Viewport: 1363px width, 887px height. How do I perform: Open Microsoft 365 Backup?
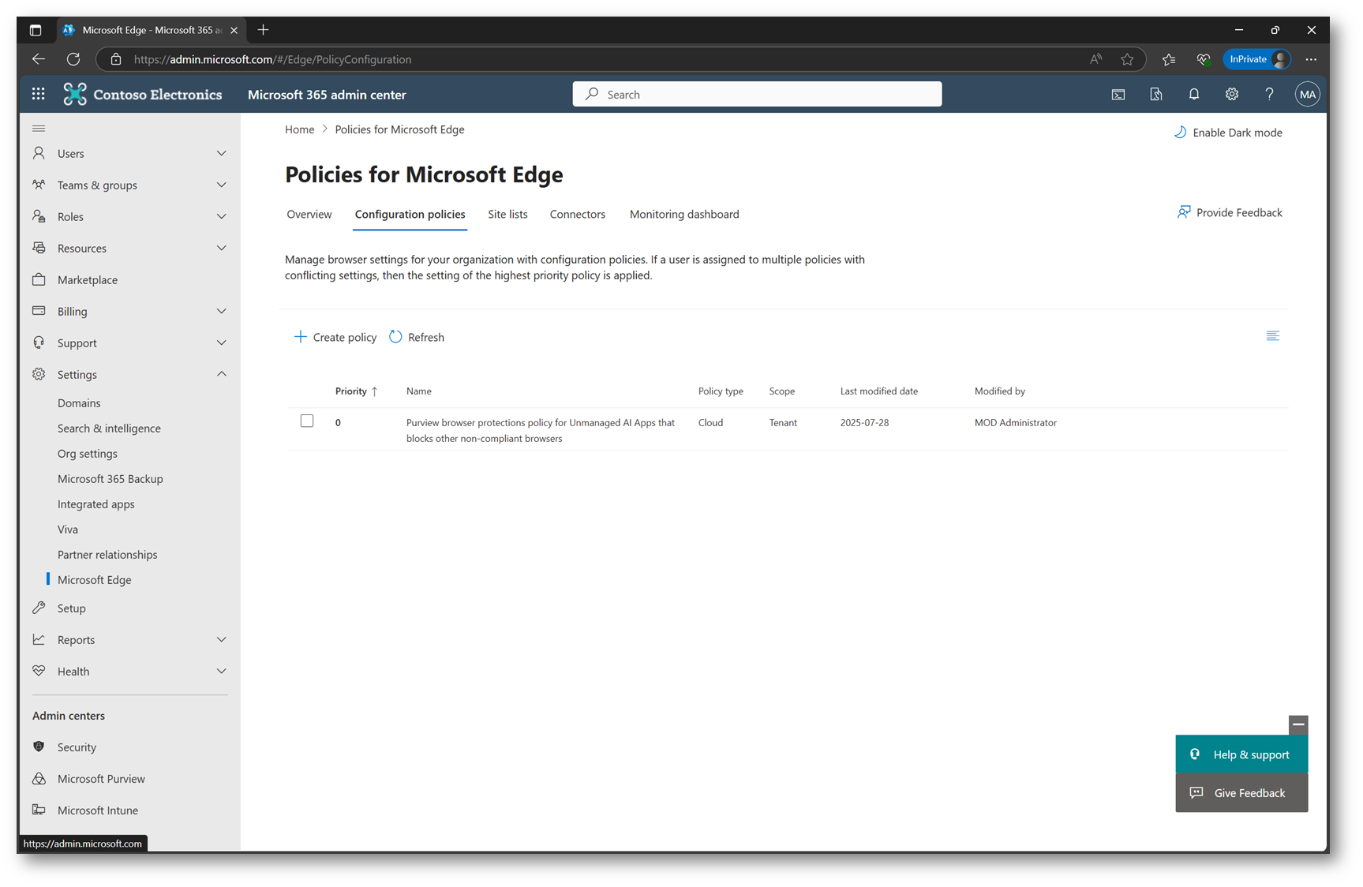pyautogui.click(x=110, y=478)
